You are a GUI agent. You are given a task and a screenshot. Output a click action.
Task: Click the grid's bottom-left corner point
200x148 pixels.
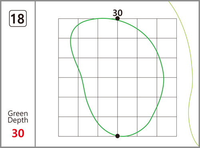(58, 136)
